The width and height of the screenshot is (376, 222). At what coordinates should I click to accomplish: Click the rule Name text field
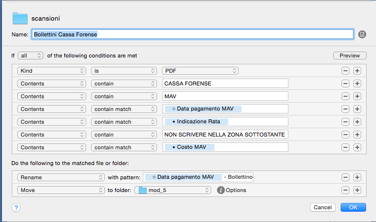tap(192, 34)
